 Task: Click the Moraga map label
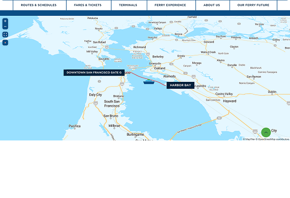pos(197,63)
